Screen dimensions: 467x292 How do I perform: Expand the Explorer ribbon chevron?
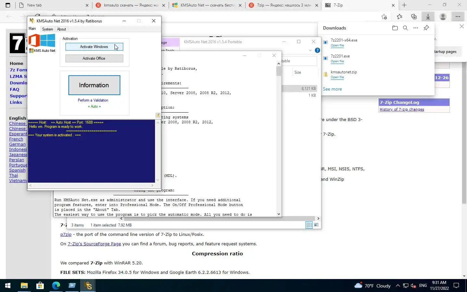point(310,50)
